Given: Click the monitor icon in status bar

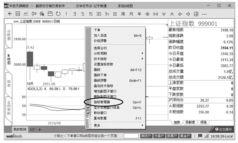Looking at the screenshot, I should (x=200, y=136).
